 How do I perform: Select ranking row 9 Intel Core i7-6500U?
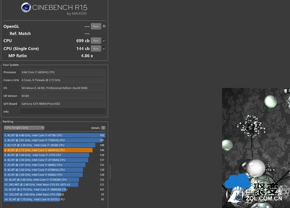(x=54, y=175)
